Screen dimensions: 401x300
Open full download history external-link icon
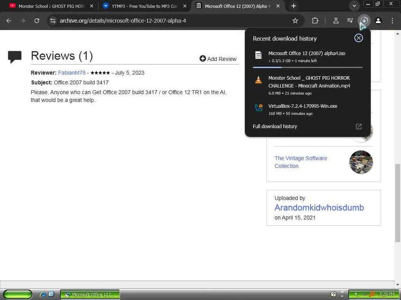point(359,127)
